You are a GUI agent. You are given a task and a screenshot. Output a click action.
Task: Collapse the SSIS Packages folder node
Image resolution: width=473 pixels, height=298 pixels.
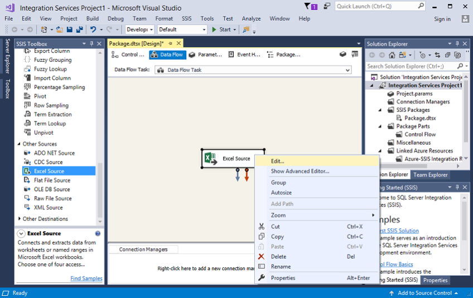[x=380, y=110]
